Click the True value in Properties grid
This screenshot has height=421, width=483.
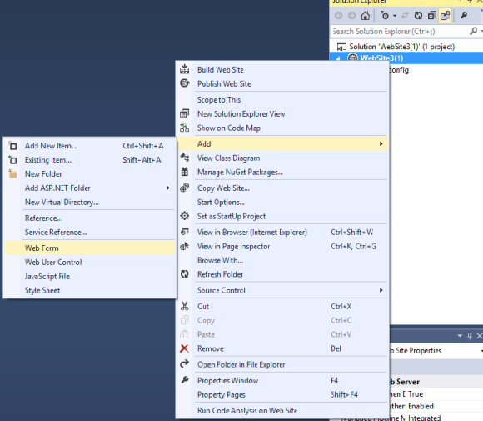tap(416, 394)
